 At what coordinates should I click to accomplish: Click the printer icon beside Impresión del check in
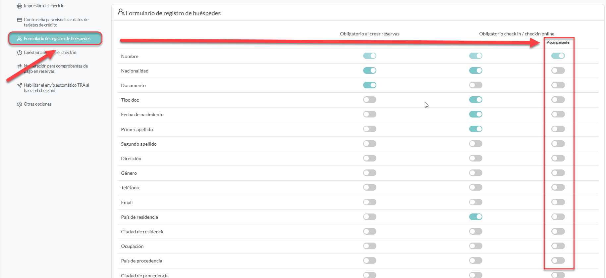[20, 6]
